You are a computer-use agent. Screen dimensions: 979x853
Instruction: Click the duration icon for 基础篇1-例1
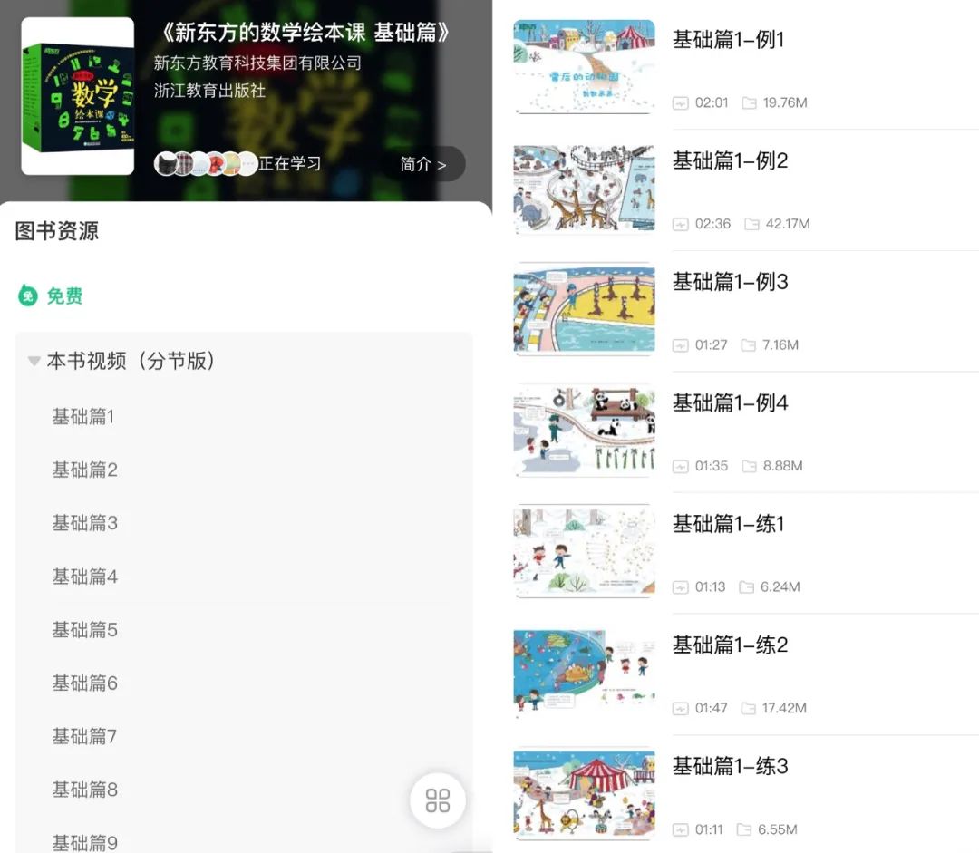680,103
